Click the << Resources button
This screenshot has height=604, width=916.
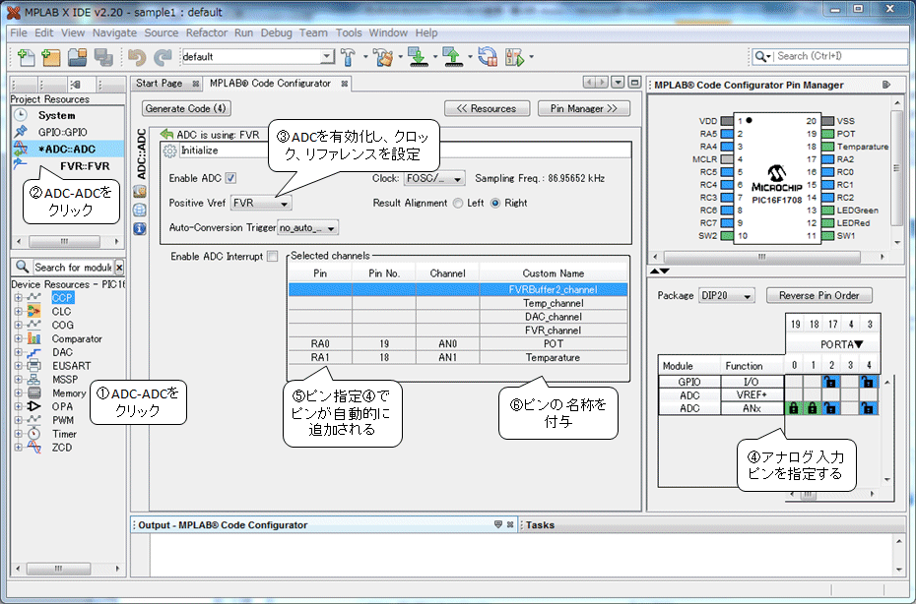pos(487,108)
